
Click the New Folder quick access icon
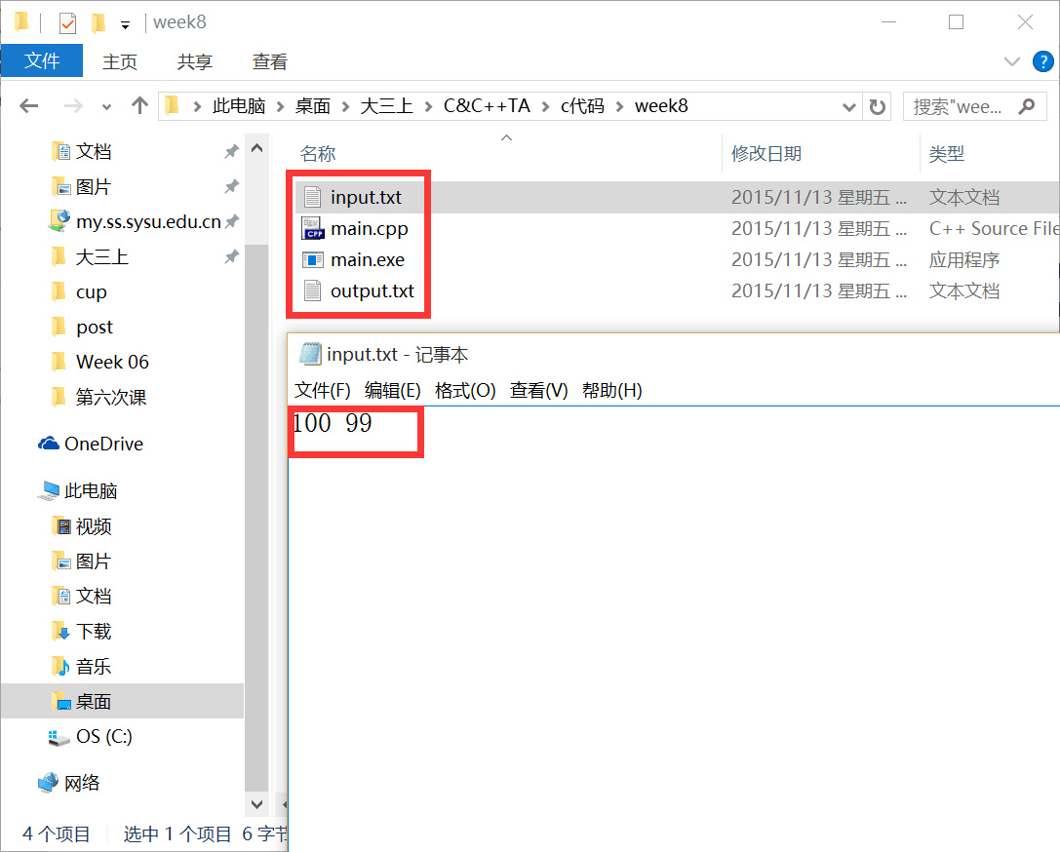click(x=98, y=23)
